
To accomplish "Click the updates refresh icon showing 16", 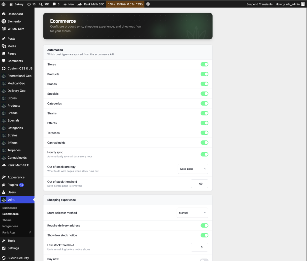I will pyautogui.click(x=29, y=4).
